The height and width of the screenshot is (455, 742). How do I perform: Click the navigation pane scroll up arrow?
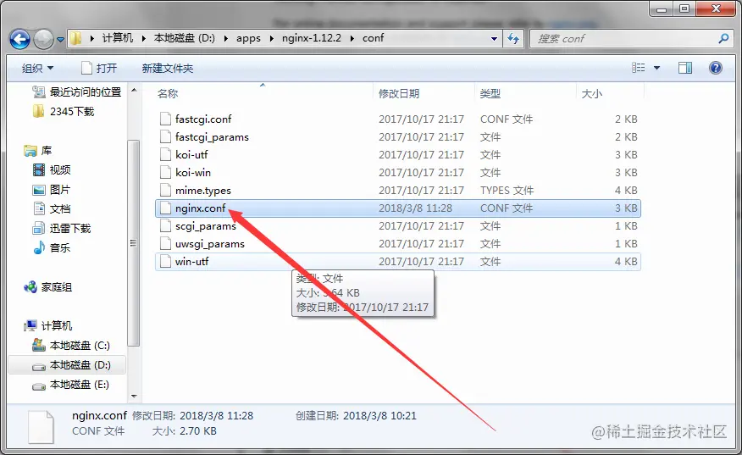tap(134, 90)
